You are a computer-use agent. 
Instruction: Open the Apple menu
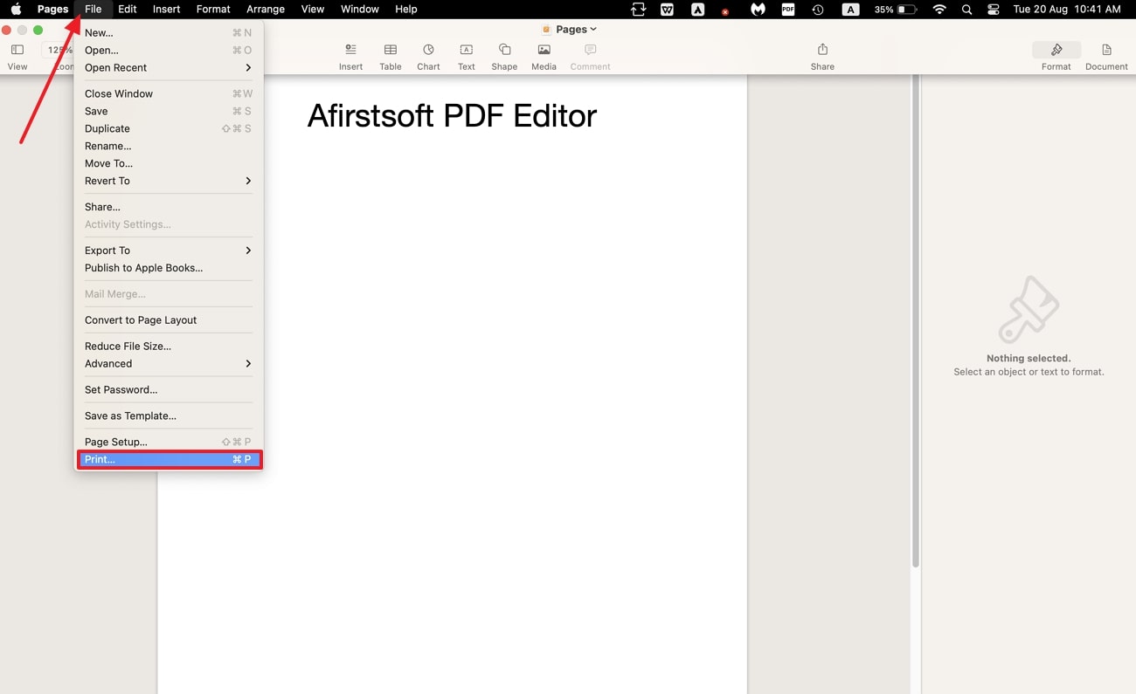[16, 9]
